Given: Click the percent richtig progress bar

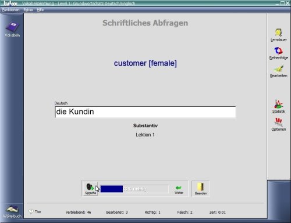Looking at the screenshot, I should point(134,189).
